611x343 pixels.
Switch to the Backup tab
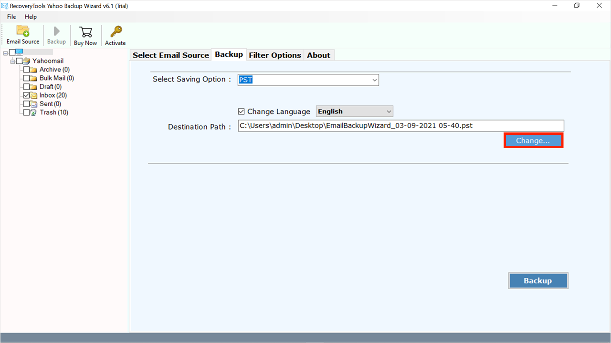[229, 54]
